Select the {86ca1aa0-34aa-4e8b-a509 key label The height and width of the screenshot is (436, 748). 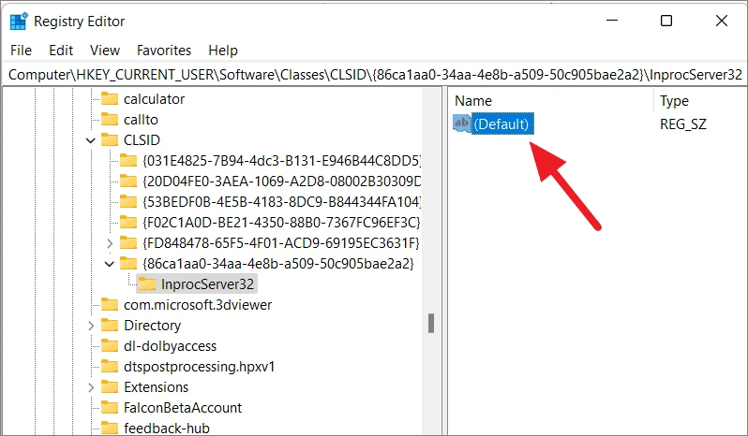tap(278, 263)
